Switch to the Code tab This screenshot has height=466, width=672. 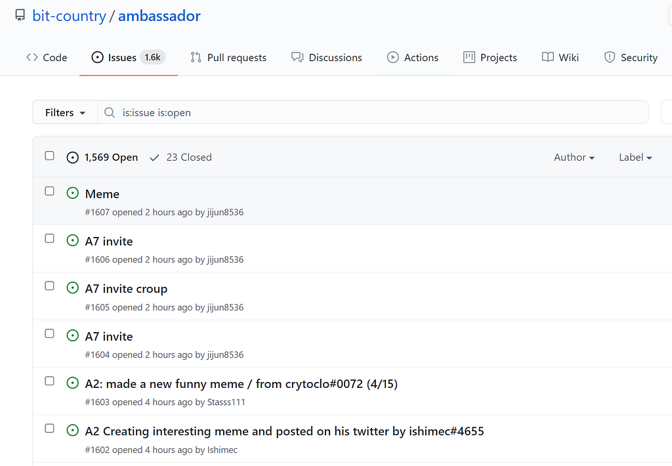click(47, 58)
